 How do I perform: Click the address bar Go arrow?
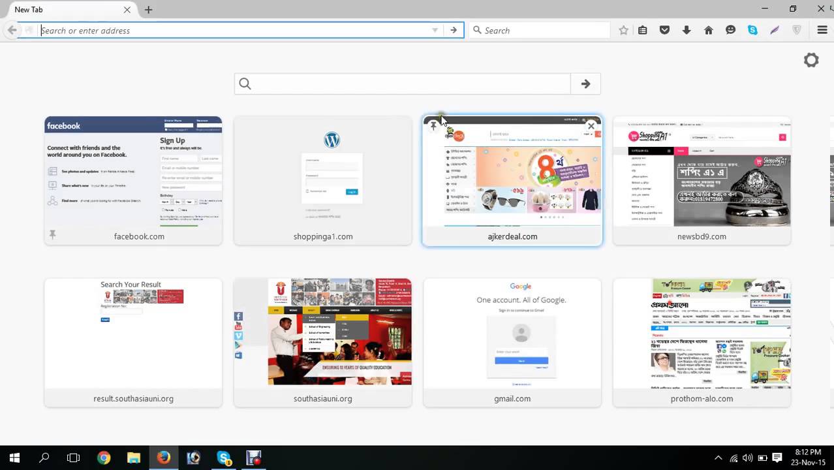coord(454,30)
